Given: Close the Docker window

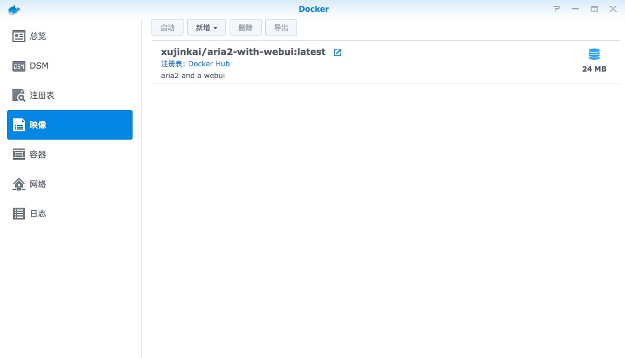Looking at the screenshot, I should pyautogui.click(x=613, y=9).
